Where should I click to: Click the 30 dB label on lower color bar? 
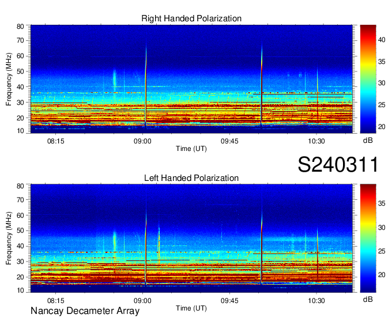pyautogui.click(x=382, y=228)
